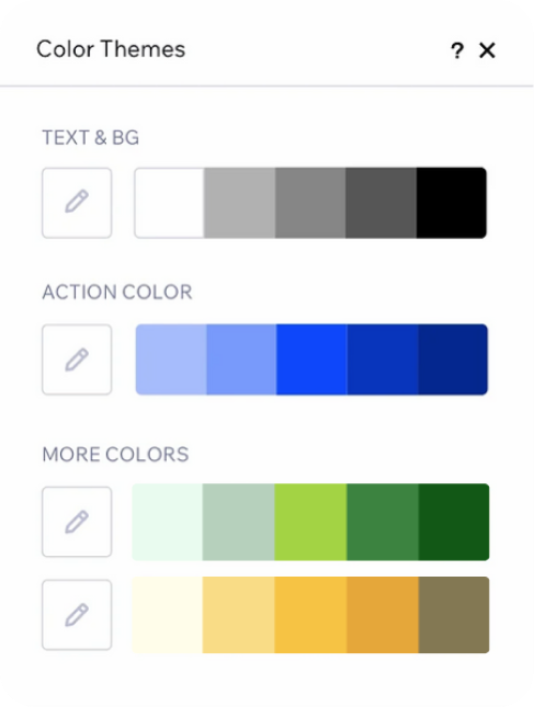Image resolution: width=534 pixels, height=707 pixels.
Task: Edit the Action Color palette with pencil
Action: (x=77, y=359)
